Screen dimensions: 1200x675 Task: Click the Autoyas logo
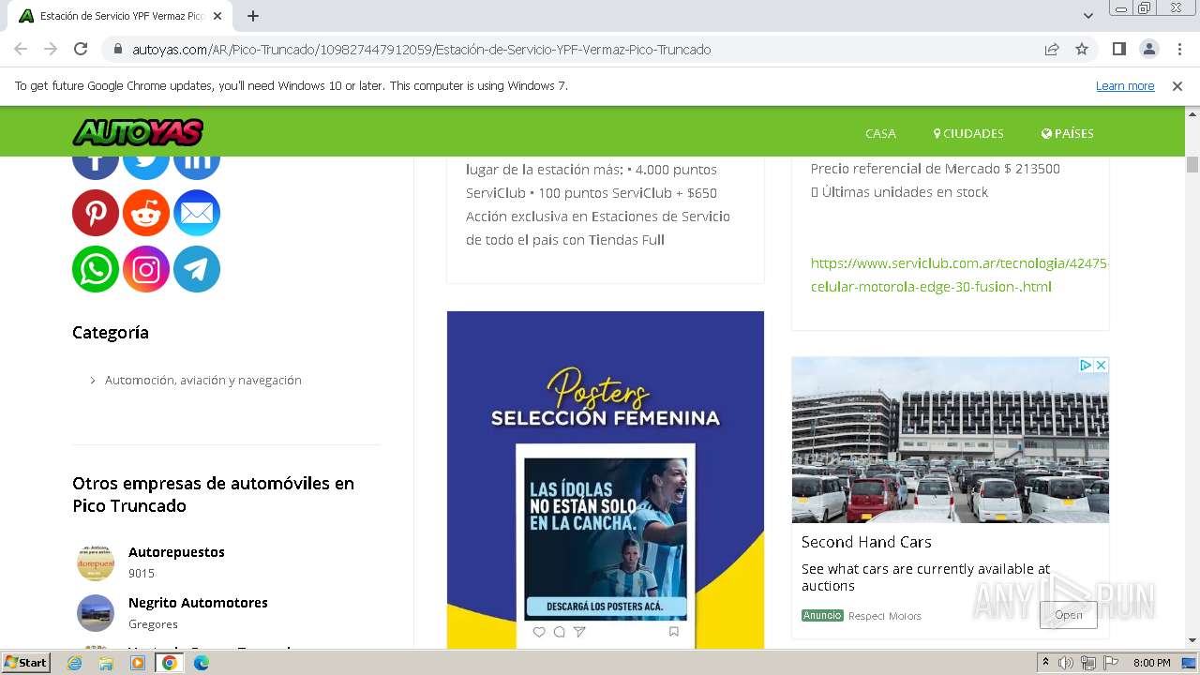(x=138, y=132)
